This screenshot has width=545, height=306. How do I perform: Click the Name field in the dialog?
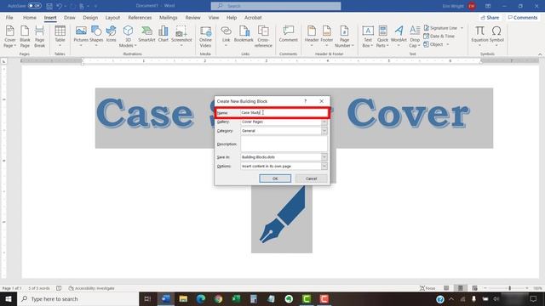point(284,113)
